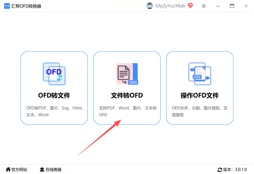Select the OFD转文件 card title

pos(54,95)
